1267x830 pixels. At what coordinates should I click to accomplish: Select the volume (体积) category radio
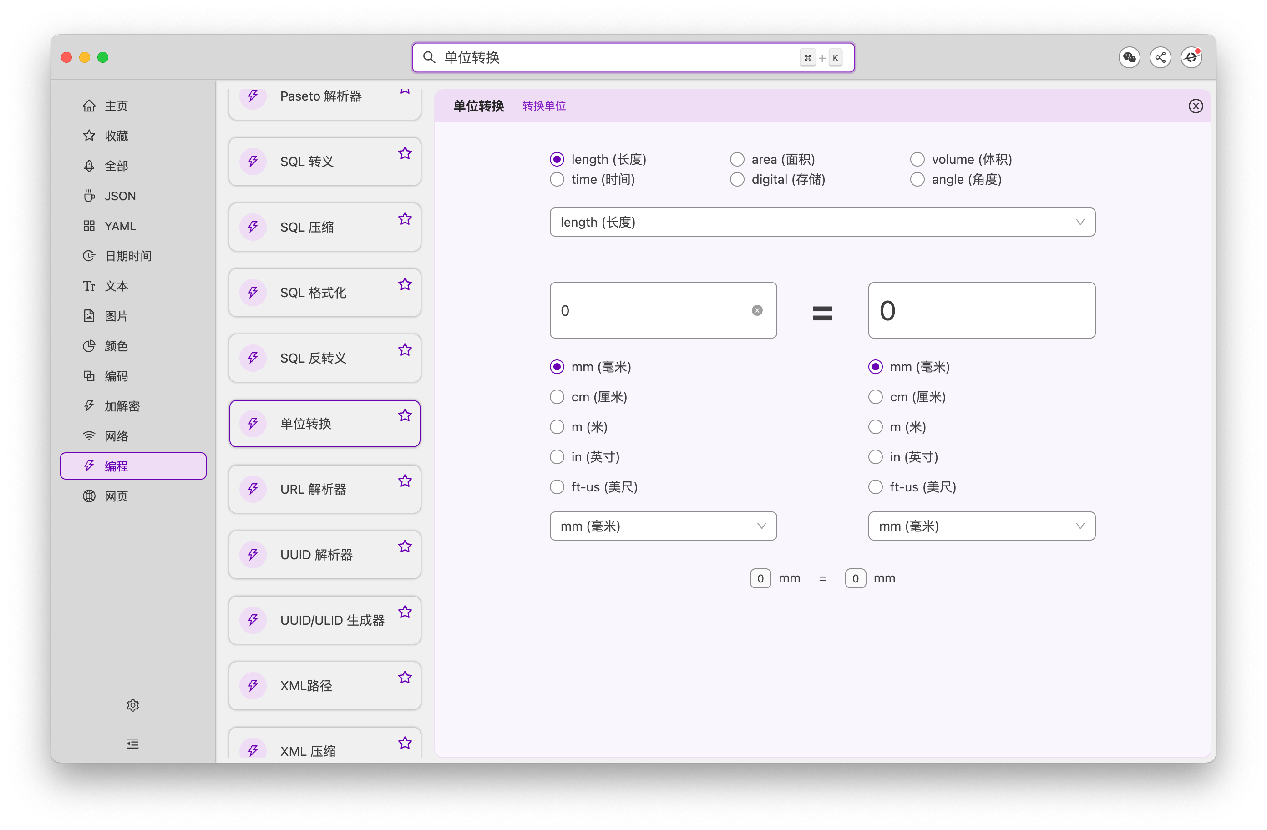coord(917,159)
